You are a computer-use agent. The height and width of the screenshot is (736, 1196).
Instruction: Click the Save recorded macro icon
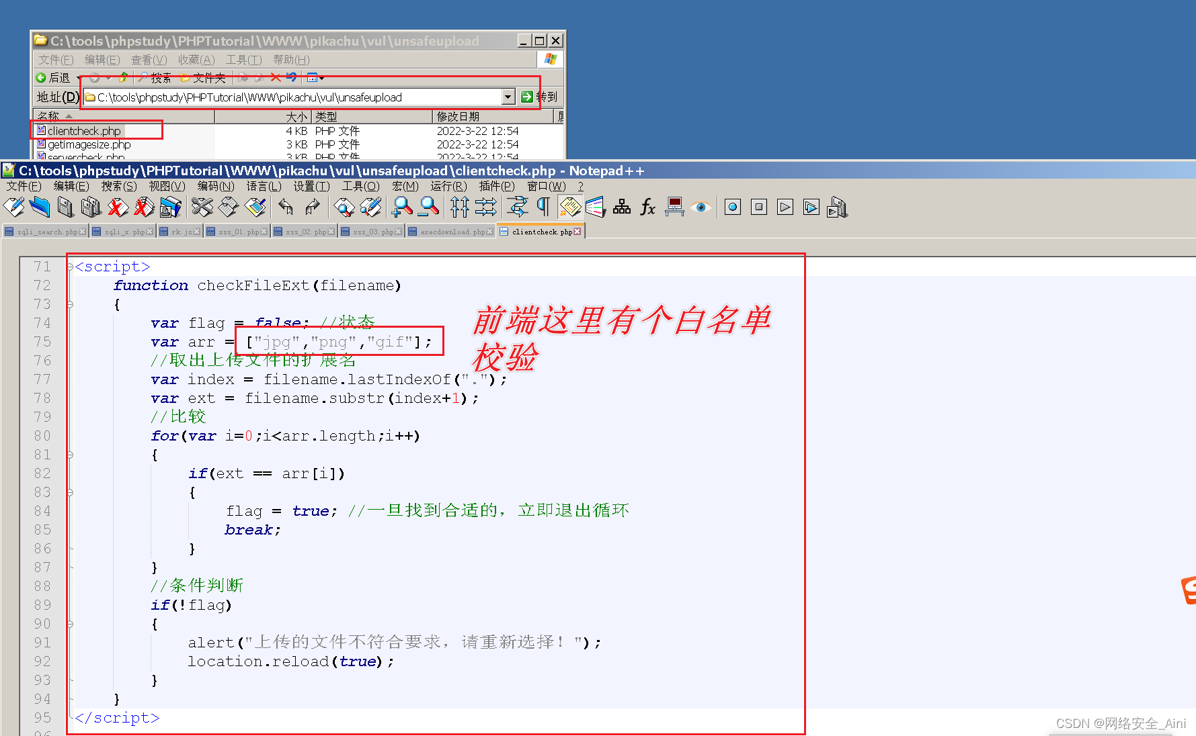point(837,207)
